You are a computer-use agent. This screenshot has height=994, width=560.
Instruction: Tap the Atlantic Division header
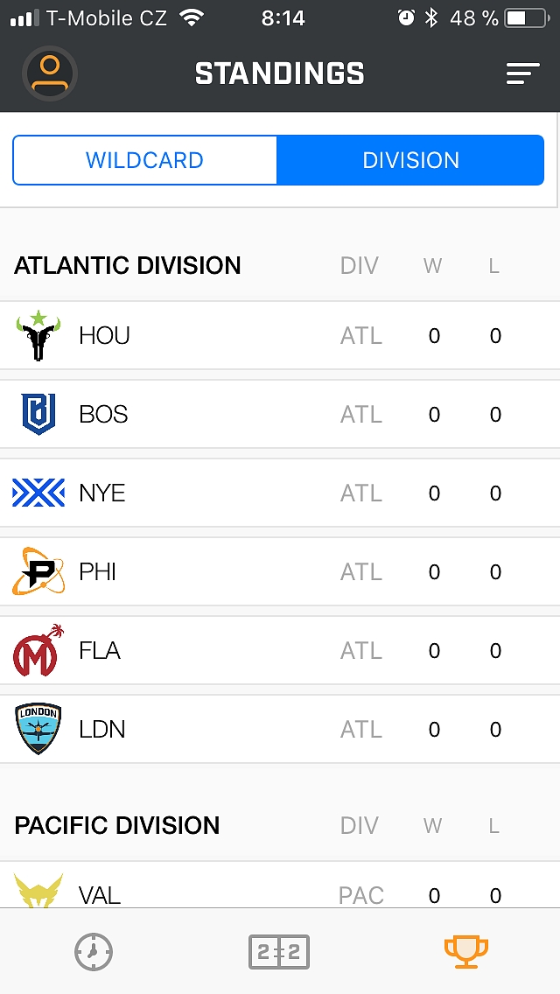[128, 266]
